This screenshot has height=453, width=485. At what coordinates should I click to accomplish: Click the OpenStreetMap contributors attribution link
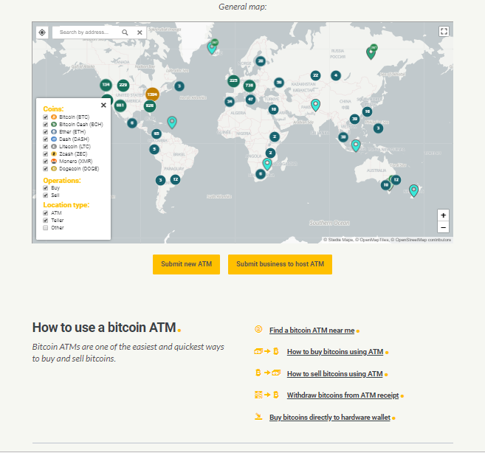click(423, 240)
